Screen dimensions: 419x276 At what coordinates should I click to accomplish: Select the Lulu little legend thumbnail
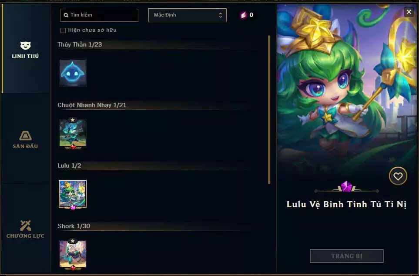point(73,194)
